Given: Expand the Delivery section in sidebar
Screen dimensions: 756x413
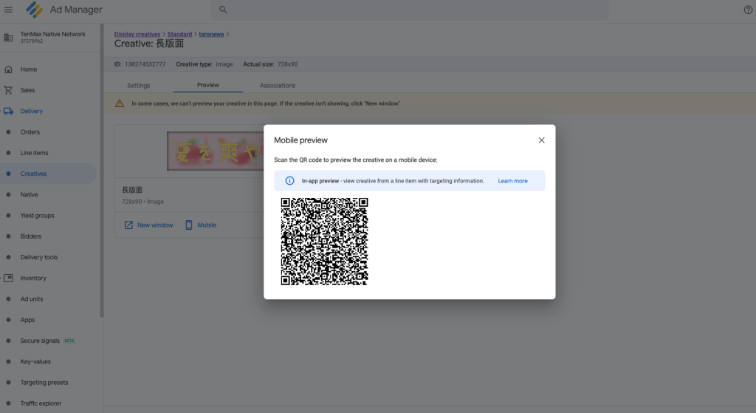Looking at the screenshot, I should point(31,111).
